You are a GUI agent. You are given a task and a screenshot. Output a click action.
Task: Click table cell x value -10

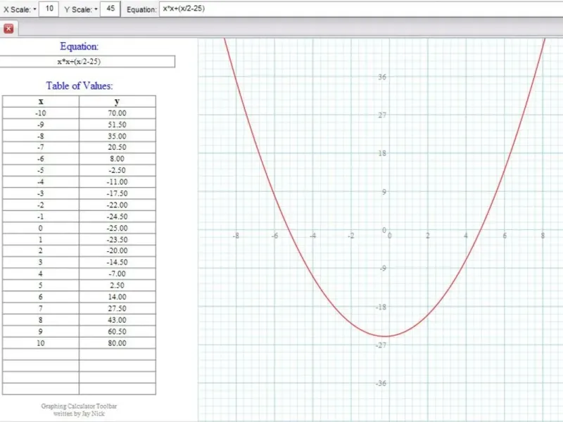[x=41, y=113]
